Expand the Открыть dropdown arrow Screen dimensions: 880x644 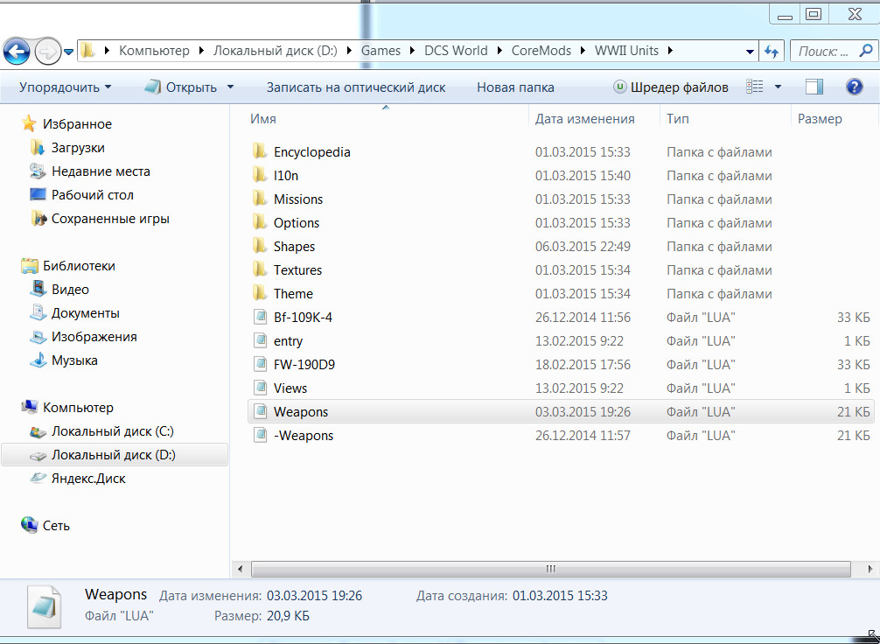click(x=230, y=87)
